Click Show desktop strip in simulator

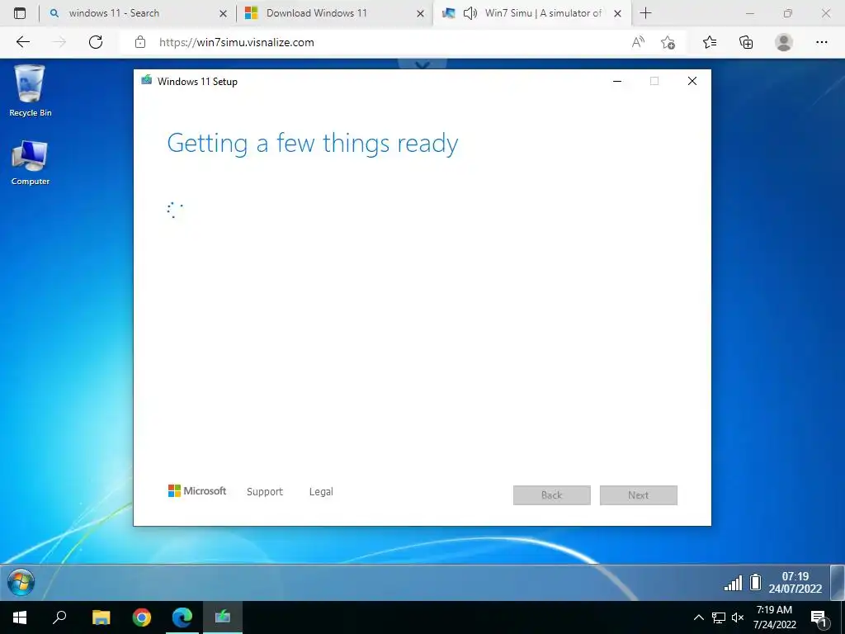[x=838, y=582]
